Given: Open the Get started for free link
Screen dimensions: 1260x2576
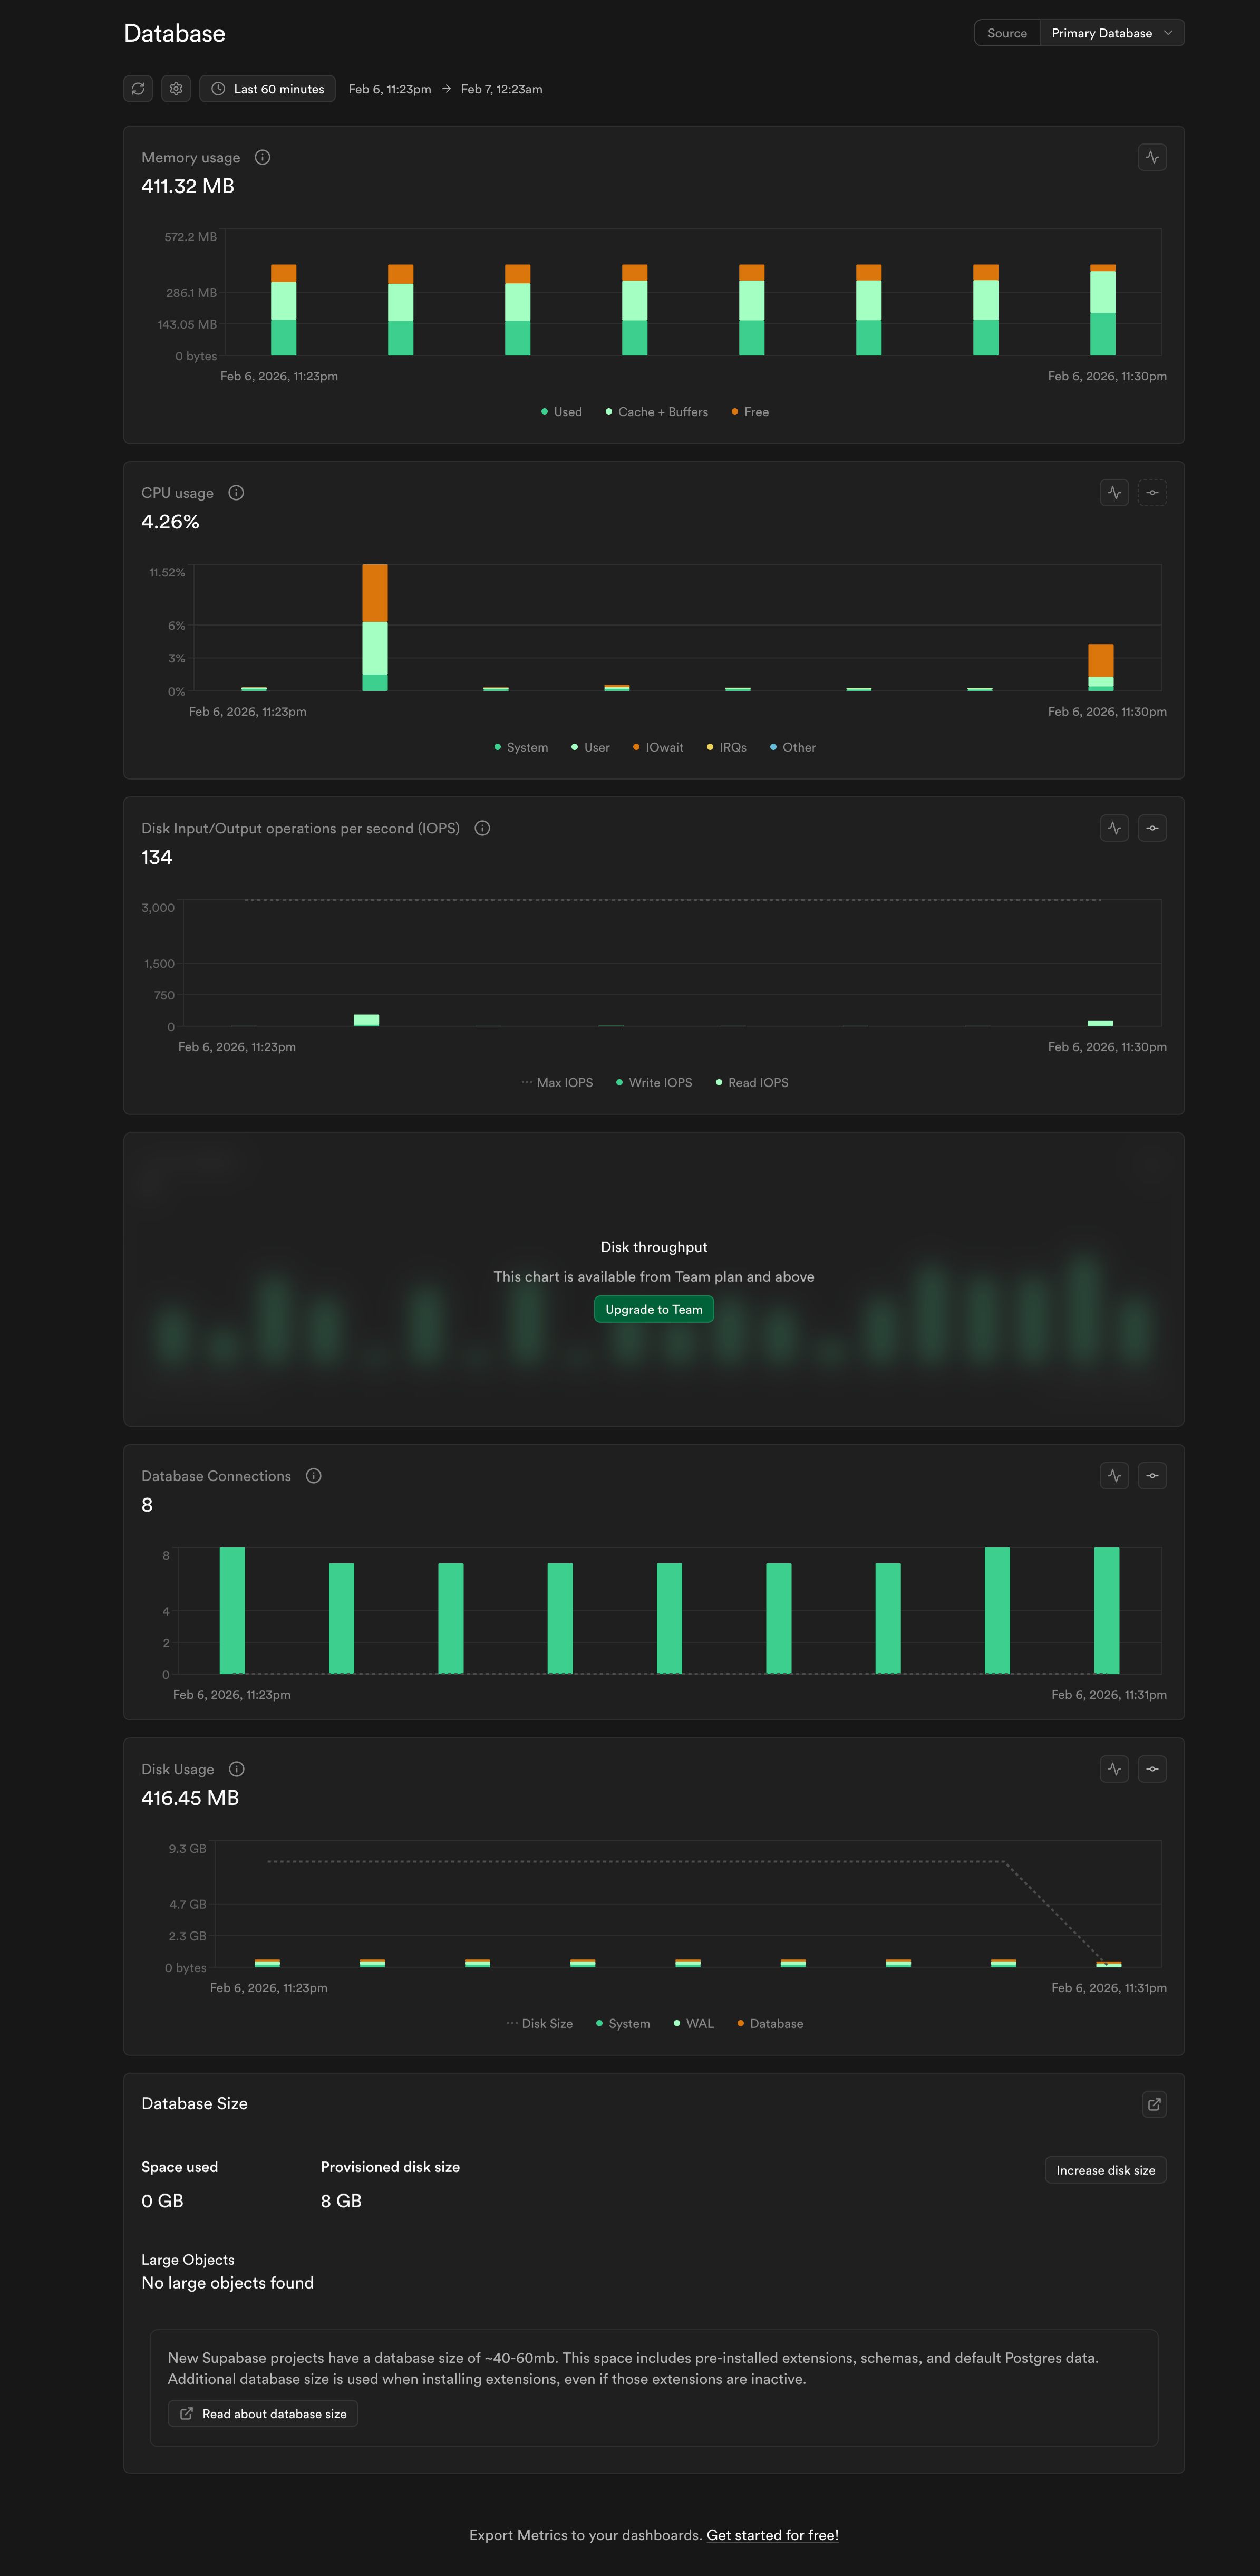Looking at the screenshot, I should pos(771,2535).
